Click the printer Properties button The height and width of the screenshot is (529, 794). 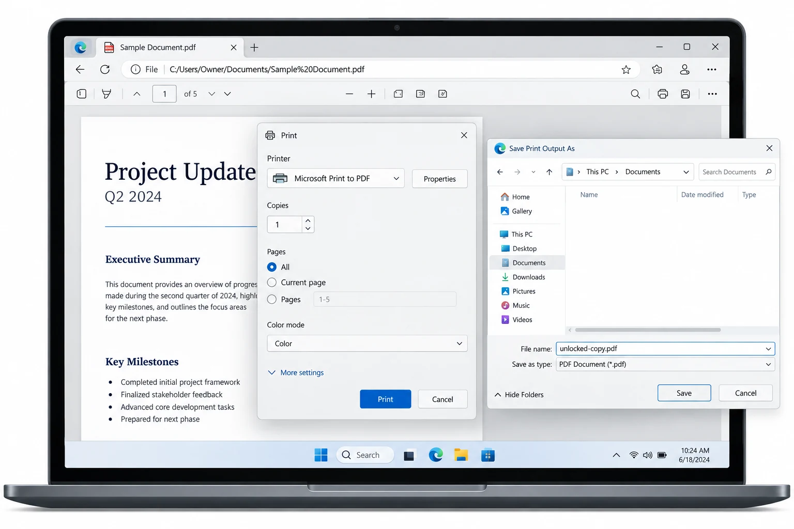440,179
